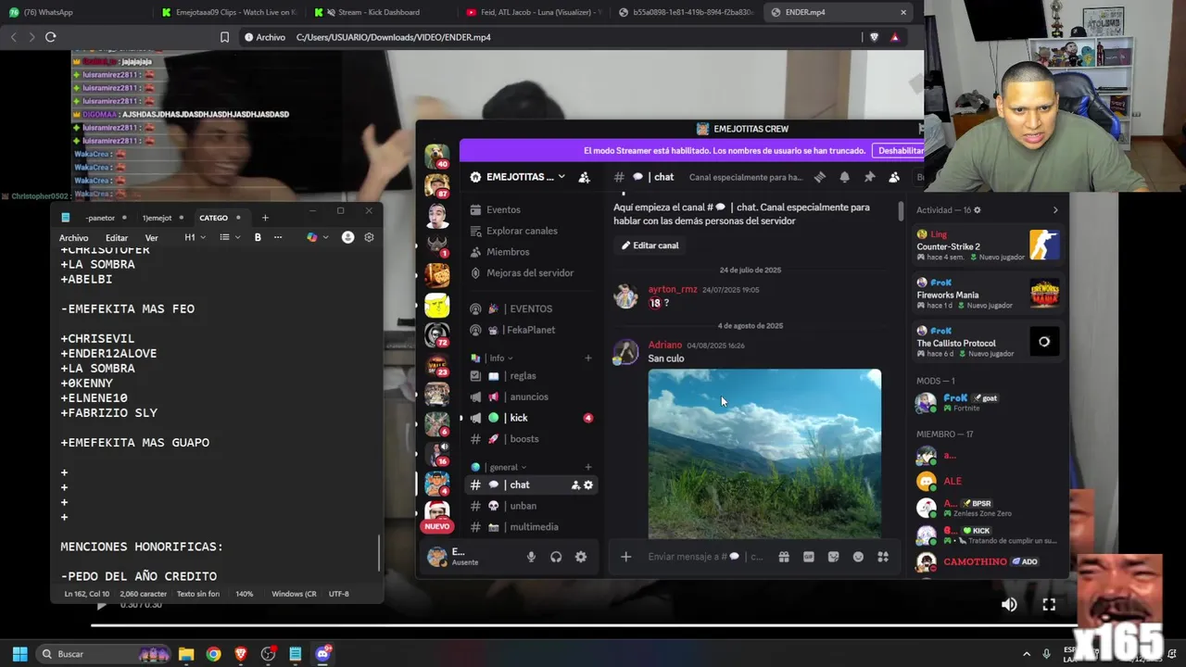Toggle the member list icon in header
Viewport: 1186px width, 667px height.
894,177
